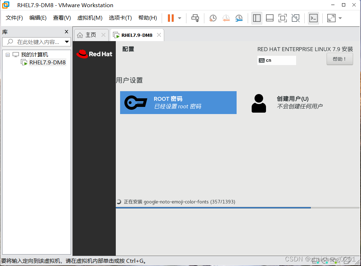Image resolution: width=361 pixels, height=266 pixels.
Task: Open the 选项卡(T) menu
Action: tap(120, 18)
